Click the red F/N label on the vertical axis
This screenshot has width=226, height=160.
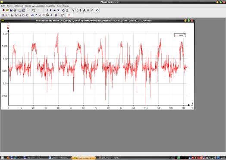click(8, 25)
